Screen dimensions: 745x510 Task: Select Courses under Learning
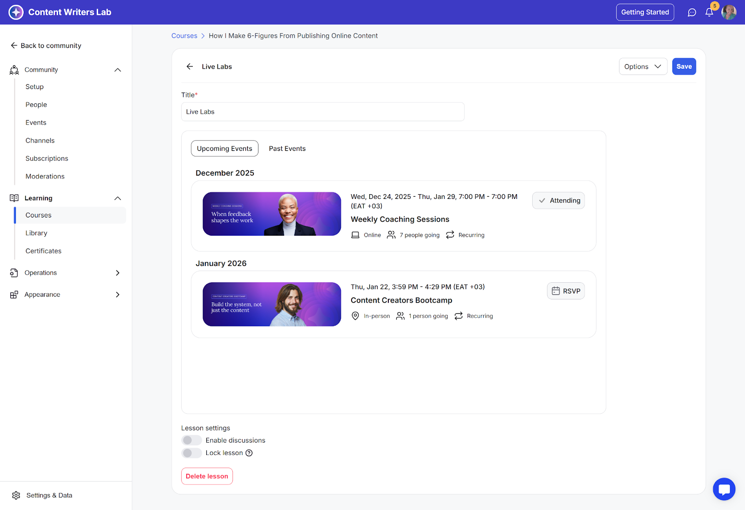pos(71,215)
